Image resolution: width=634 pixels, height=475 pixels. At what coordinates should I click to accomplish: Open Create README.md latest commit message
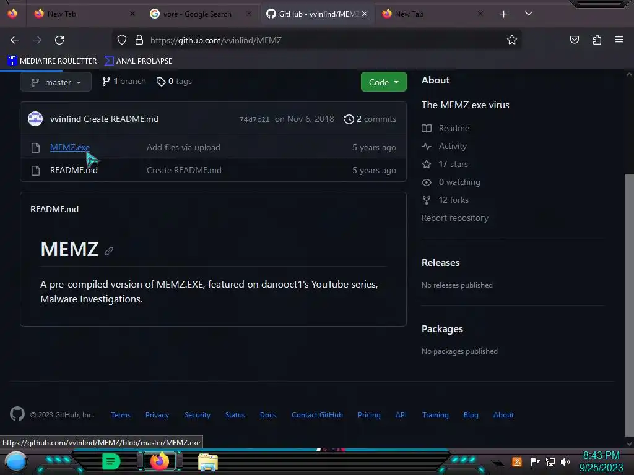121,119
